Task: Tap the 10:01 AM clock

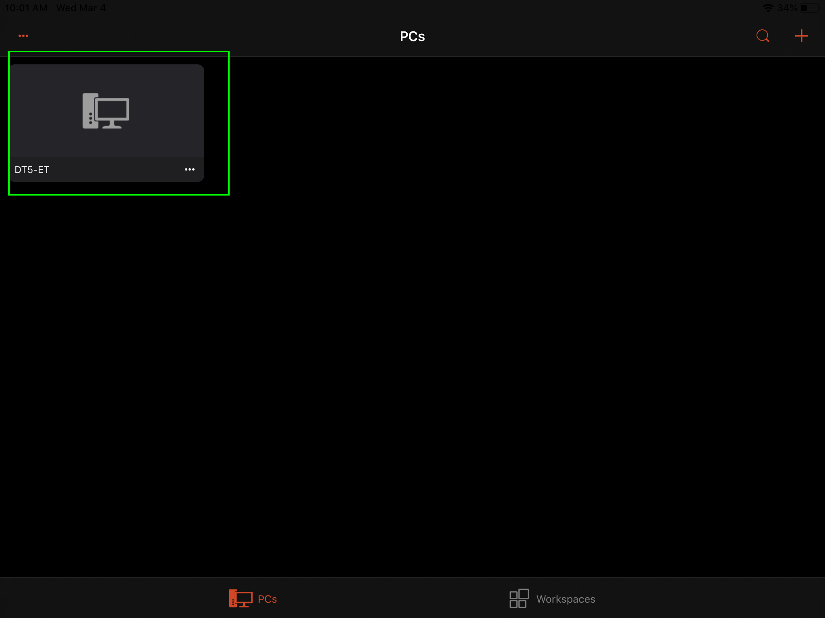Action: click(x=26, y=8)
